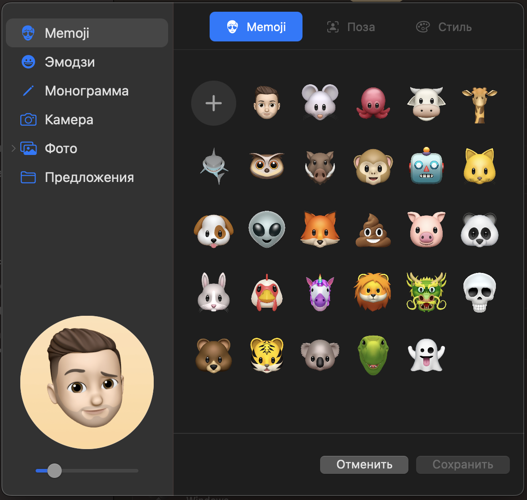
Task: Open the Поза tab
Action: coord(351,27)
